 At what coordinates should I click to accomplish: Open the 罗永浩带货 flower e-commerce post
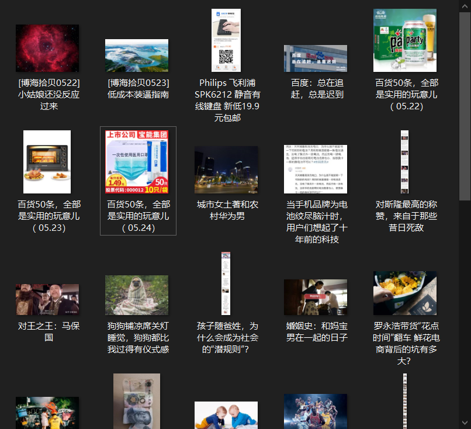404,293
